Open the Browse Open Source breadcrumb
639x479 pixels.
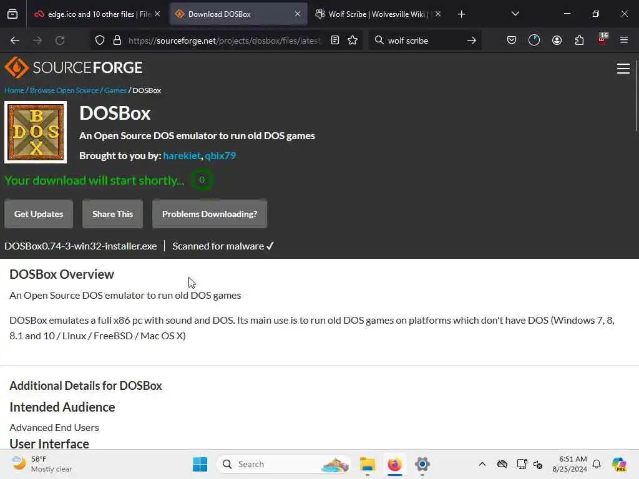64,90
